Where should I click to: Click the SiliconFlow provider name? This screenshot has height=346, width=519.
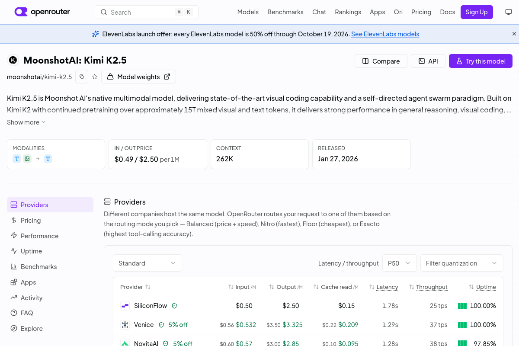[151, 306]
